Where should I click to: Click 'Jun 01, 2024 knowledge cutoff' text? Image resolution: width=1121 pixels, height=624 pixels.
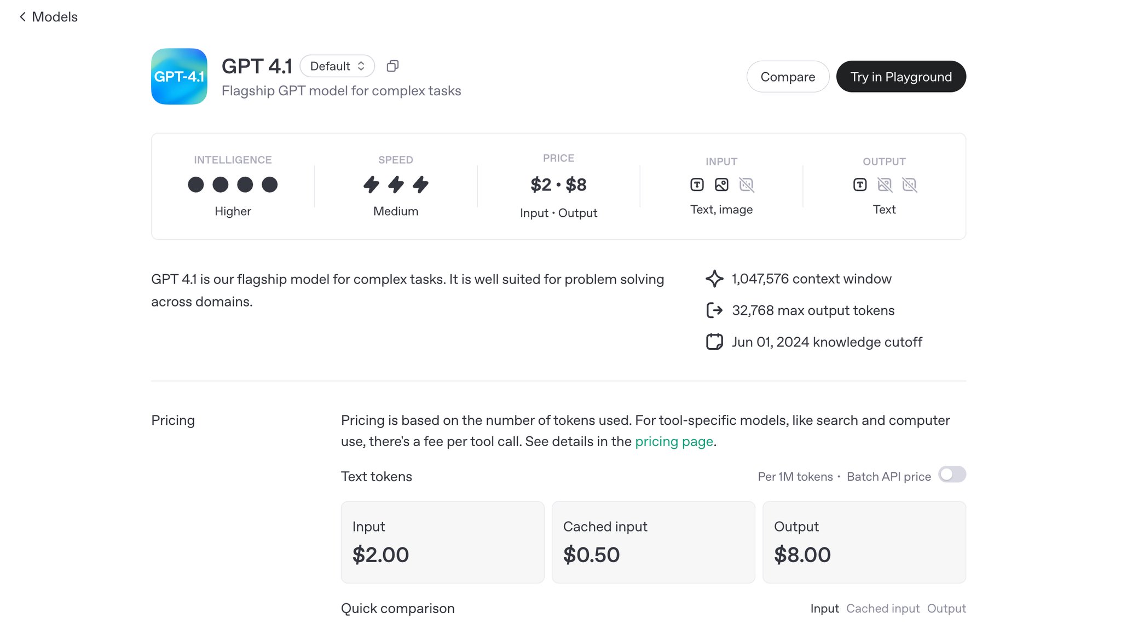tap(827, 343)
